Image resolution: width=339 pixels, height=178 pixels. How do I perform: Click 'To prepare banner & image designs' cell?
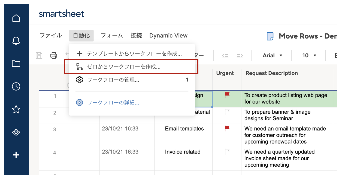coord(287,115)
